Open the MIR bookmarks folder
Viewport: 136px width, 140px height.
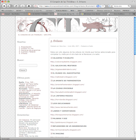point(73,10)
